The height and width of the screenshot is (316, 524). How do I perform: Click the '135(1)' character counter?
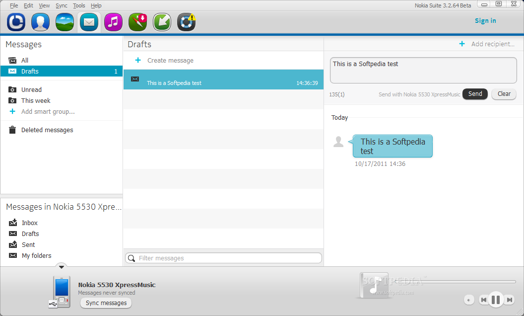pos(337,94)
